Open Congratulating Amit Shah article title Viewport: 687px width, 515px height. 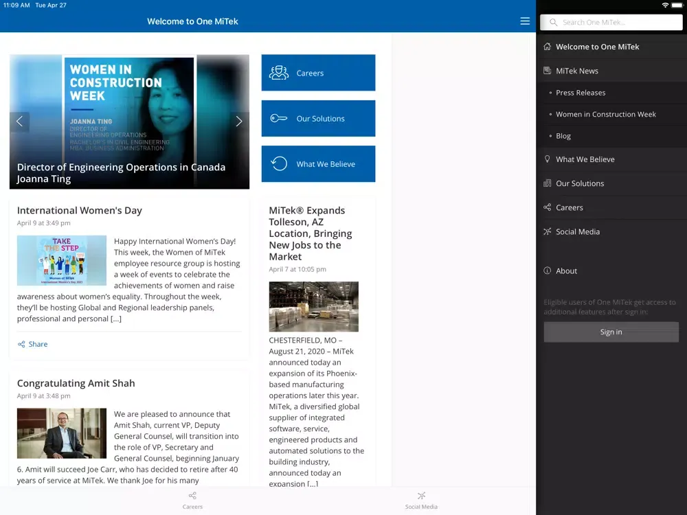point(76,383)
